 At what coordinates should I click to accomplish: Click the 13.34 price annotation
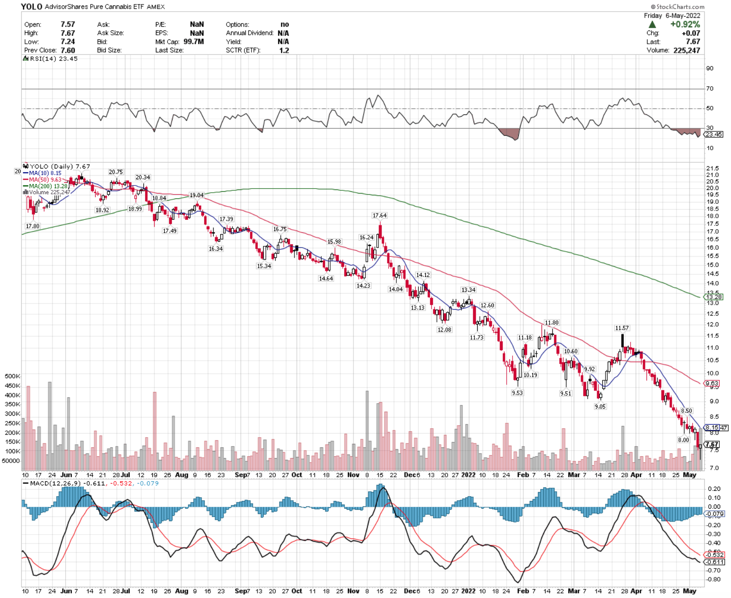coord(468,290)
